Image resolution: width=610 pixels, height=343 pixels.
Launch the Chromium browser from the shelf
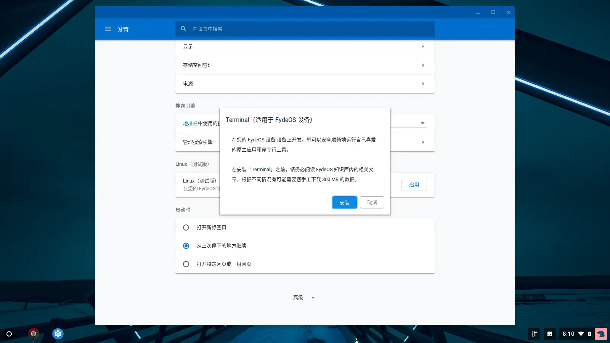34,333
